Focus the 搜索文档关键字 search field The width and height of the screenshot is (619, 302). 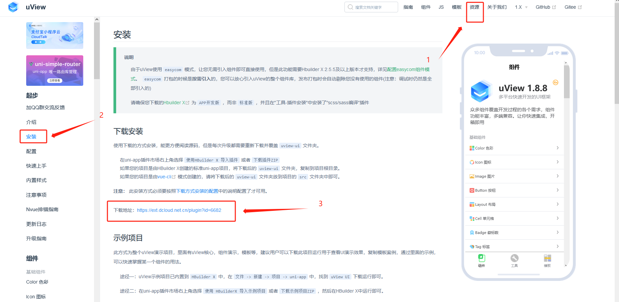pos(371,7)
